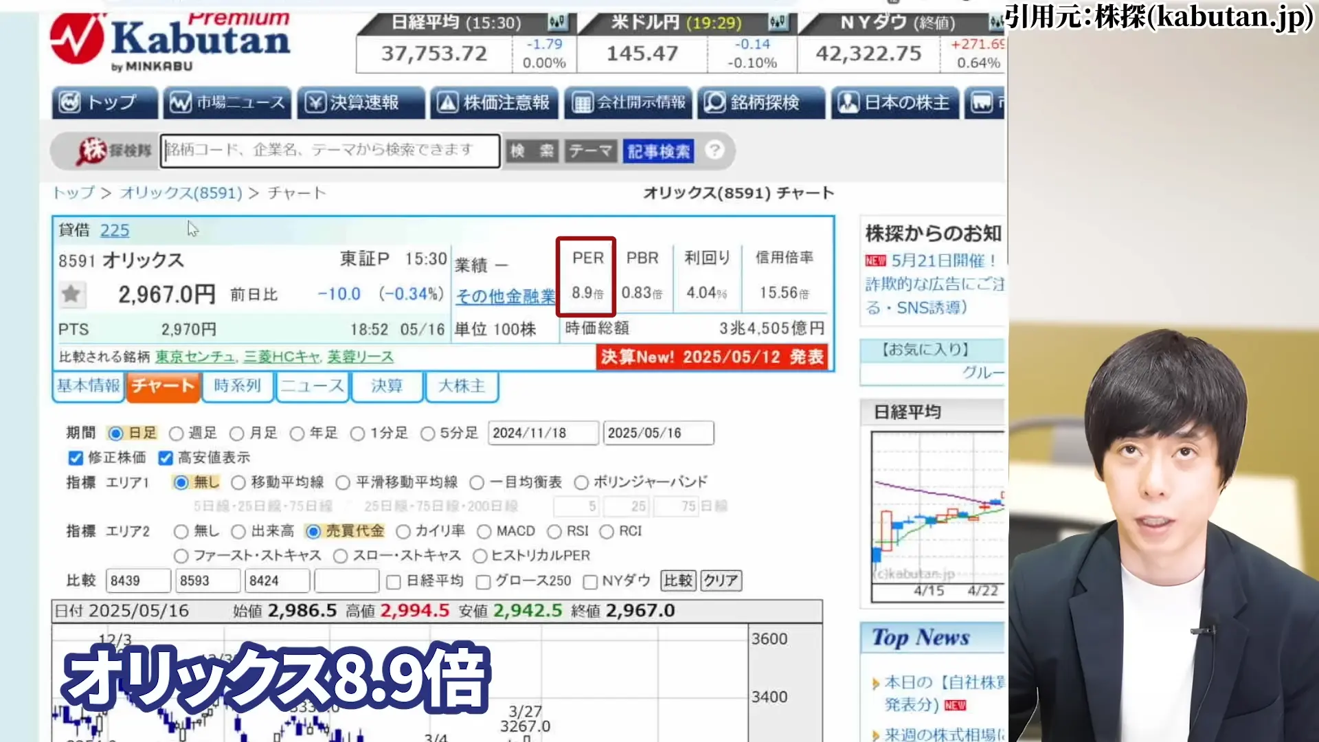Screen dimensions: 1319x742
Task: Open the 三菱HCキャ comparison link
Action: 282,357
